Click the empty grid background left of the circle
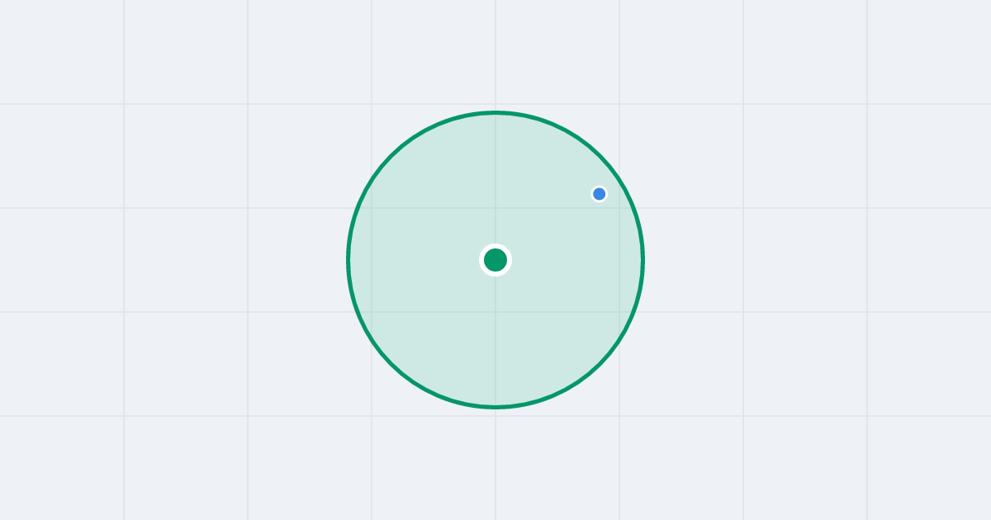This screenshot has width=991, height=520. [186, 260]
